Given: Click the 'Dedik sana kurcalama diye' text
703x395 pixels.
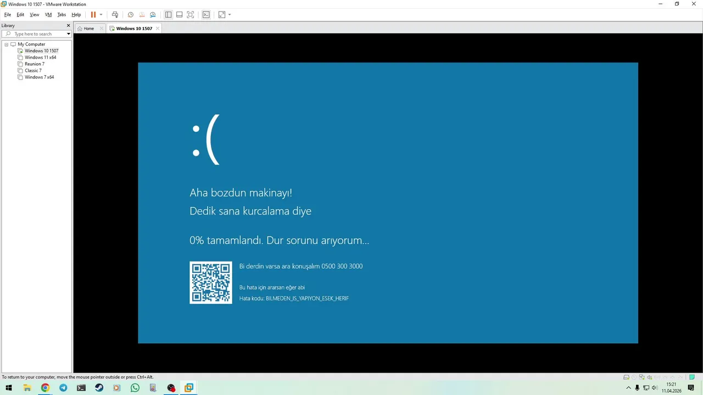Looking at the screenshot, I should [250, 211].
